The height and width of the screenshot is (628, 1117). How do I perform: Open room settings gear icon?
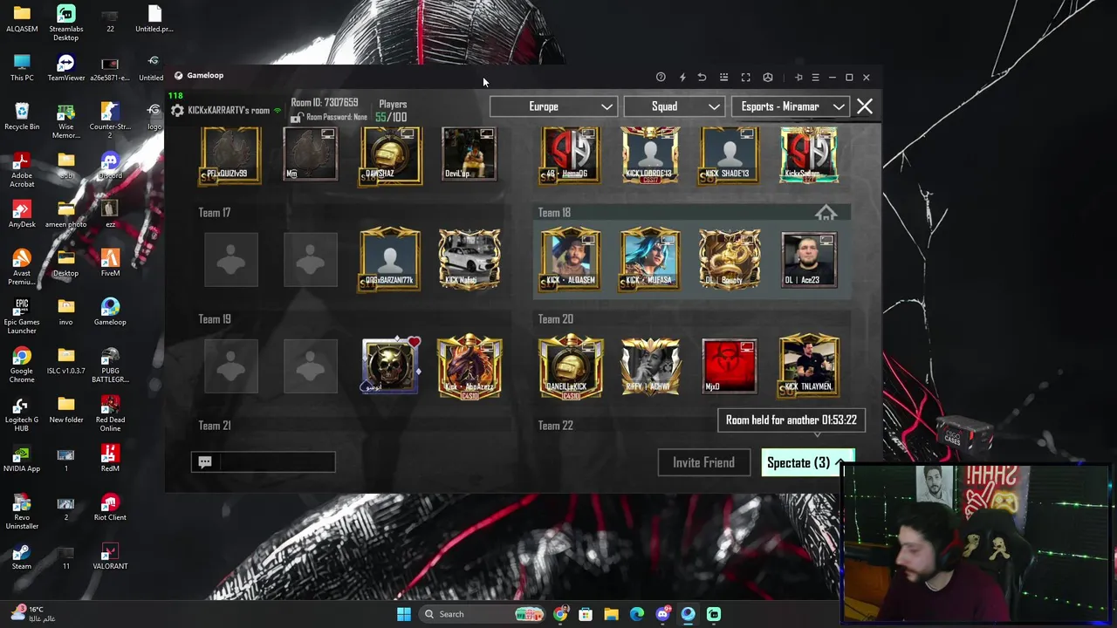(178, 111)
